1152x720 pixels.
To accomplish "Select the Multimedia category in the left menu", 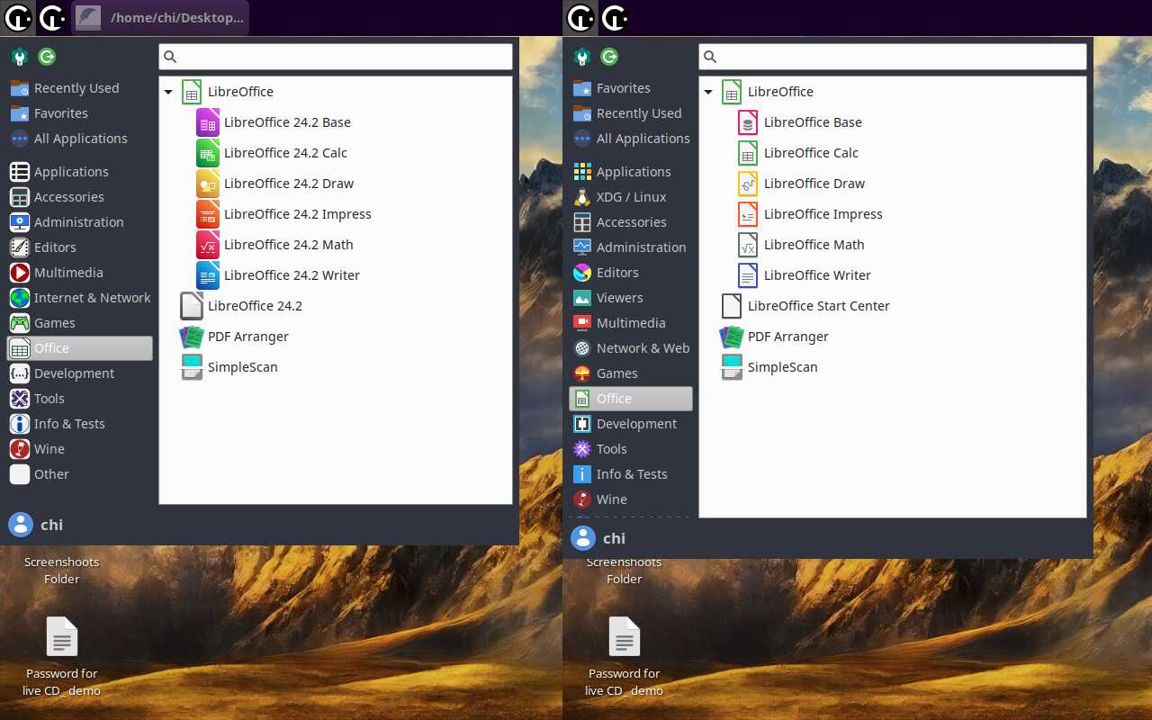I will click(x=80, y=273).
